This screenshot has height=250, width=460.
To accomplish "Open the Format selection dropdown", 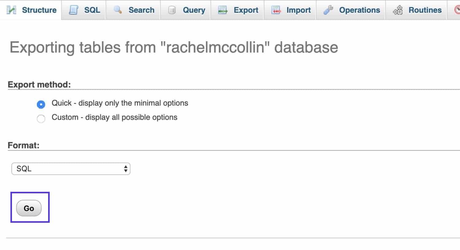I will click(71, 169).
